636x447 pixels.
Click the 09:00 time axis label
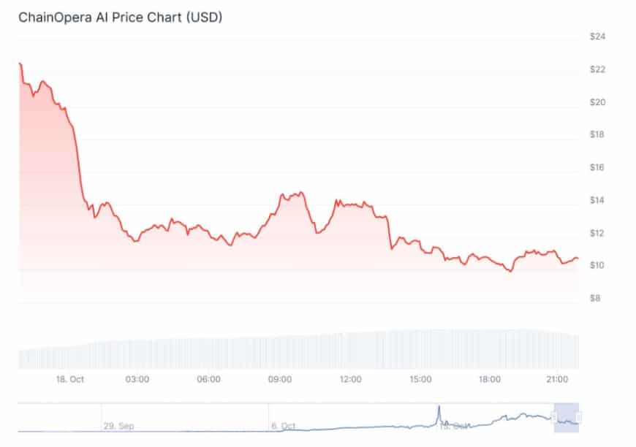tap(281, 379)
